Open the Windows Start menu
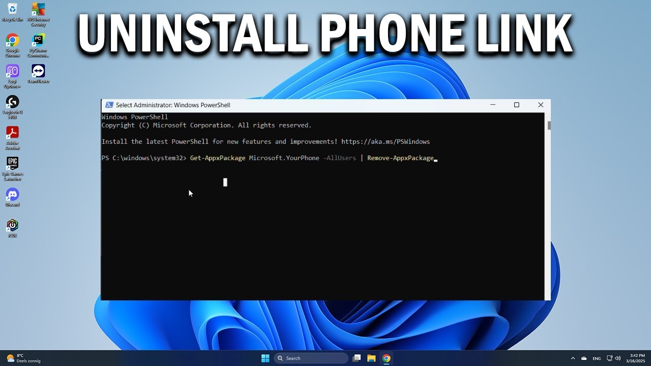The image size is (651, 366). [265, 358]
